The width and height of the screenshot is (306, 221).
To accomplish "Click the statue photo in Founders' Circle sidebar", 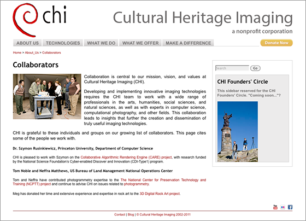I will pyautogui.click(x=238, y=131).
